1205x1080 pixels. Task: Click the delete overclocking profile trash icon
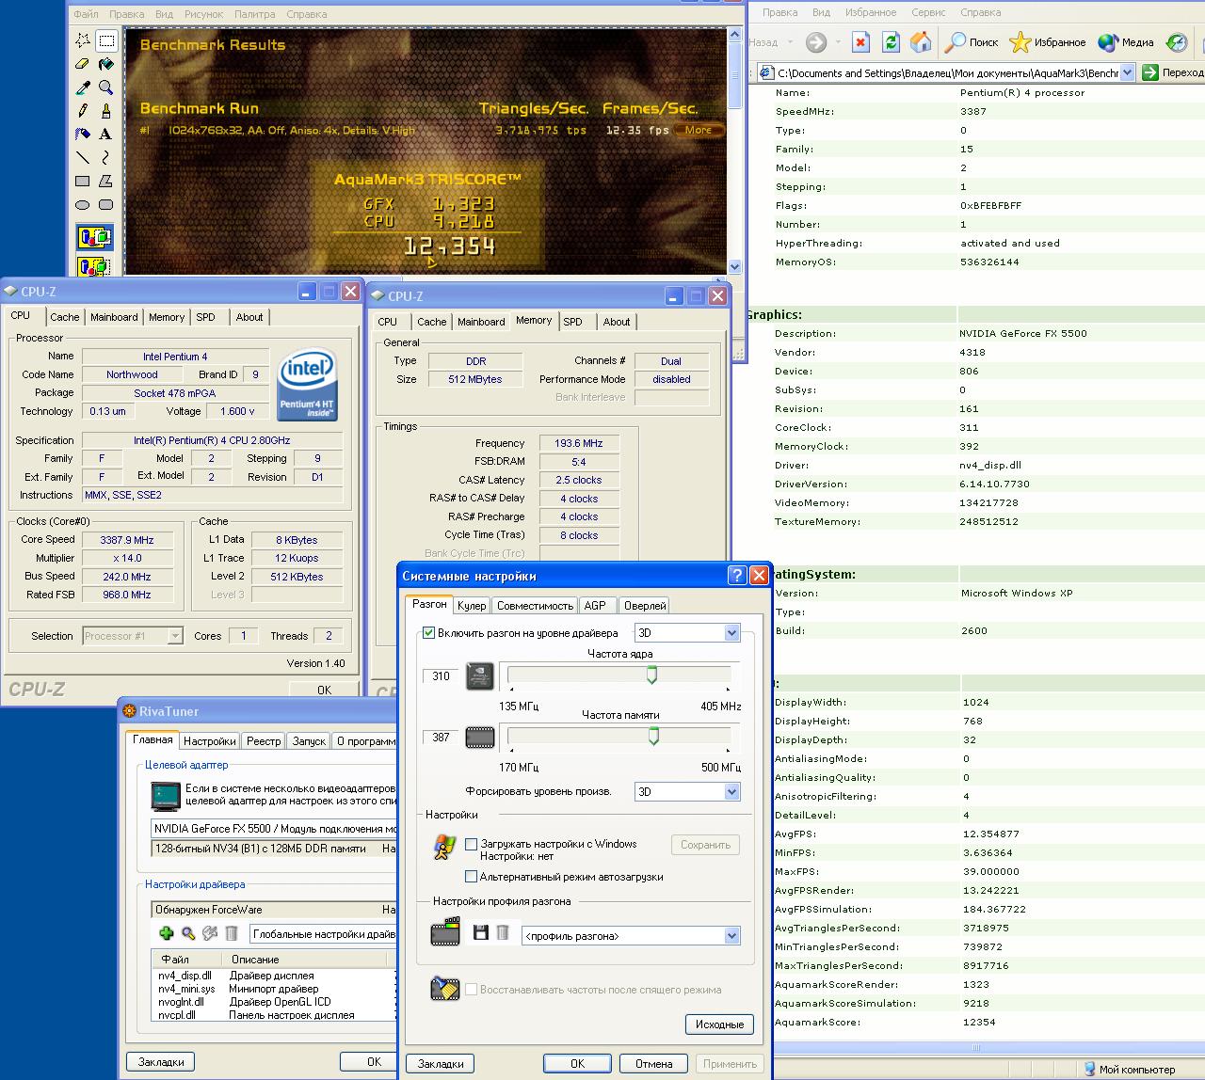coord(503,932)
